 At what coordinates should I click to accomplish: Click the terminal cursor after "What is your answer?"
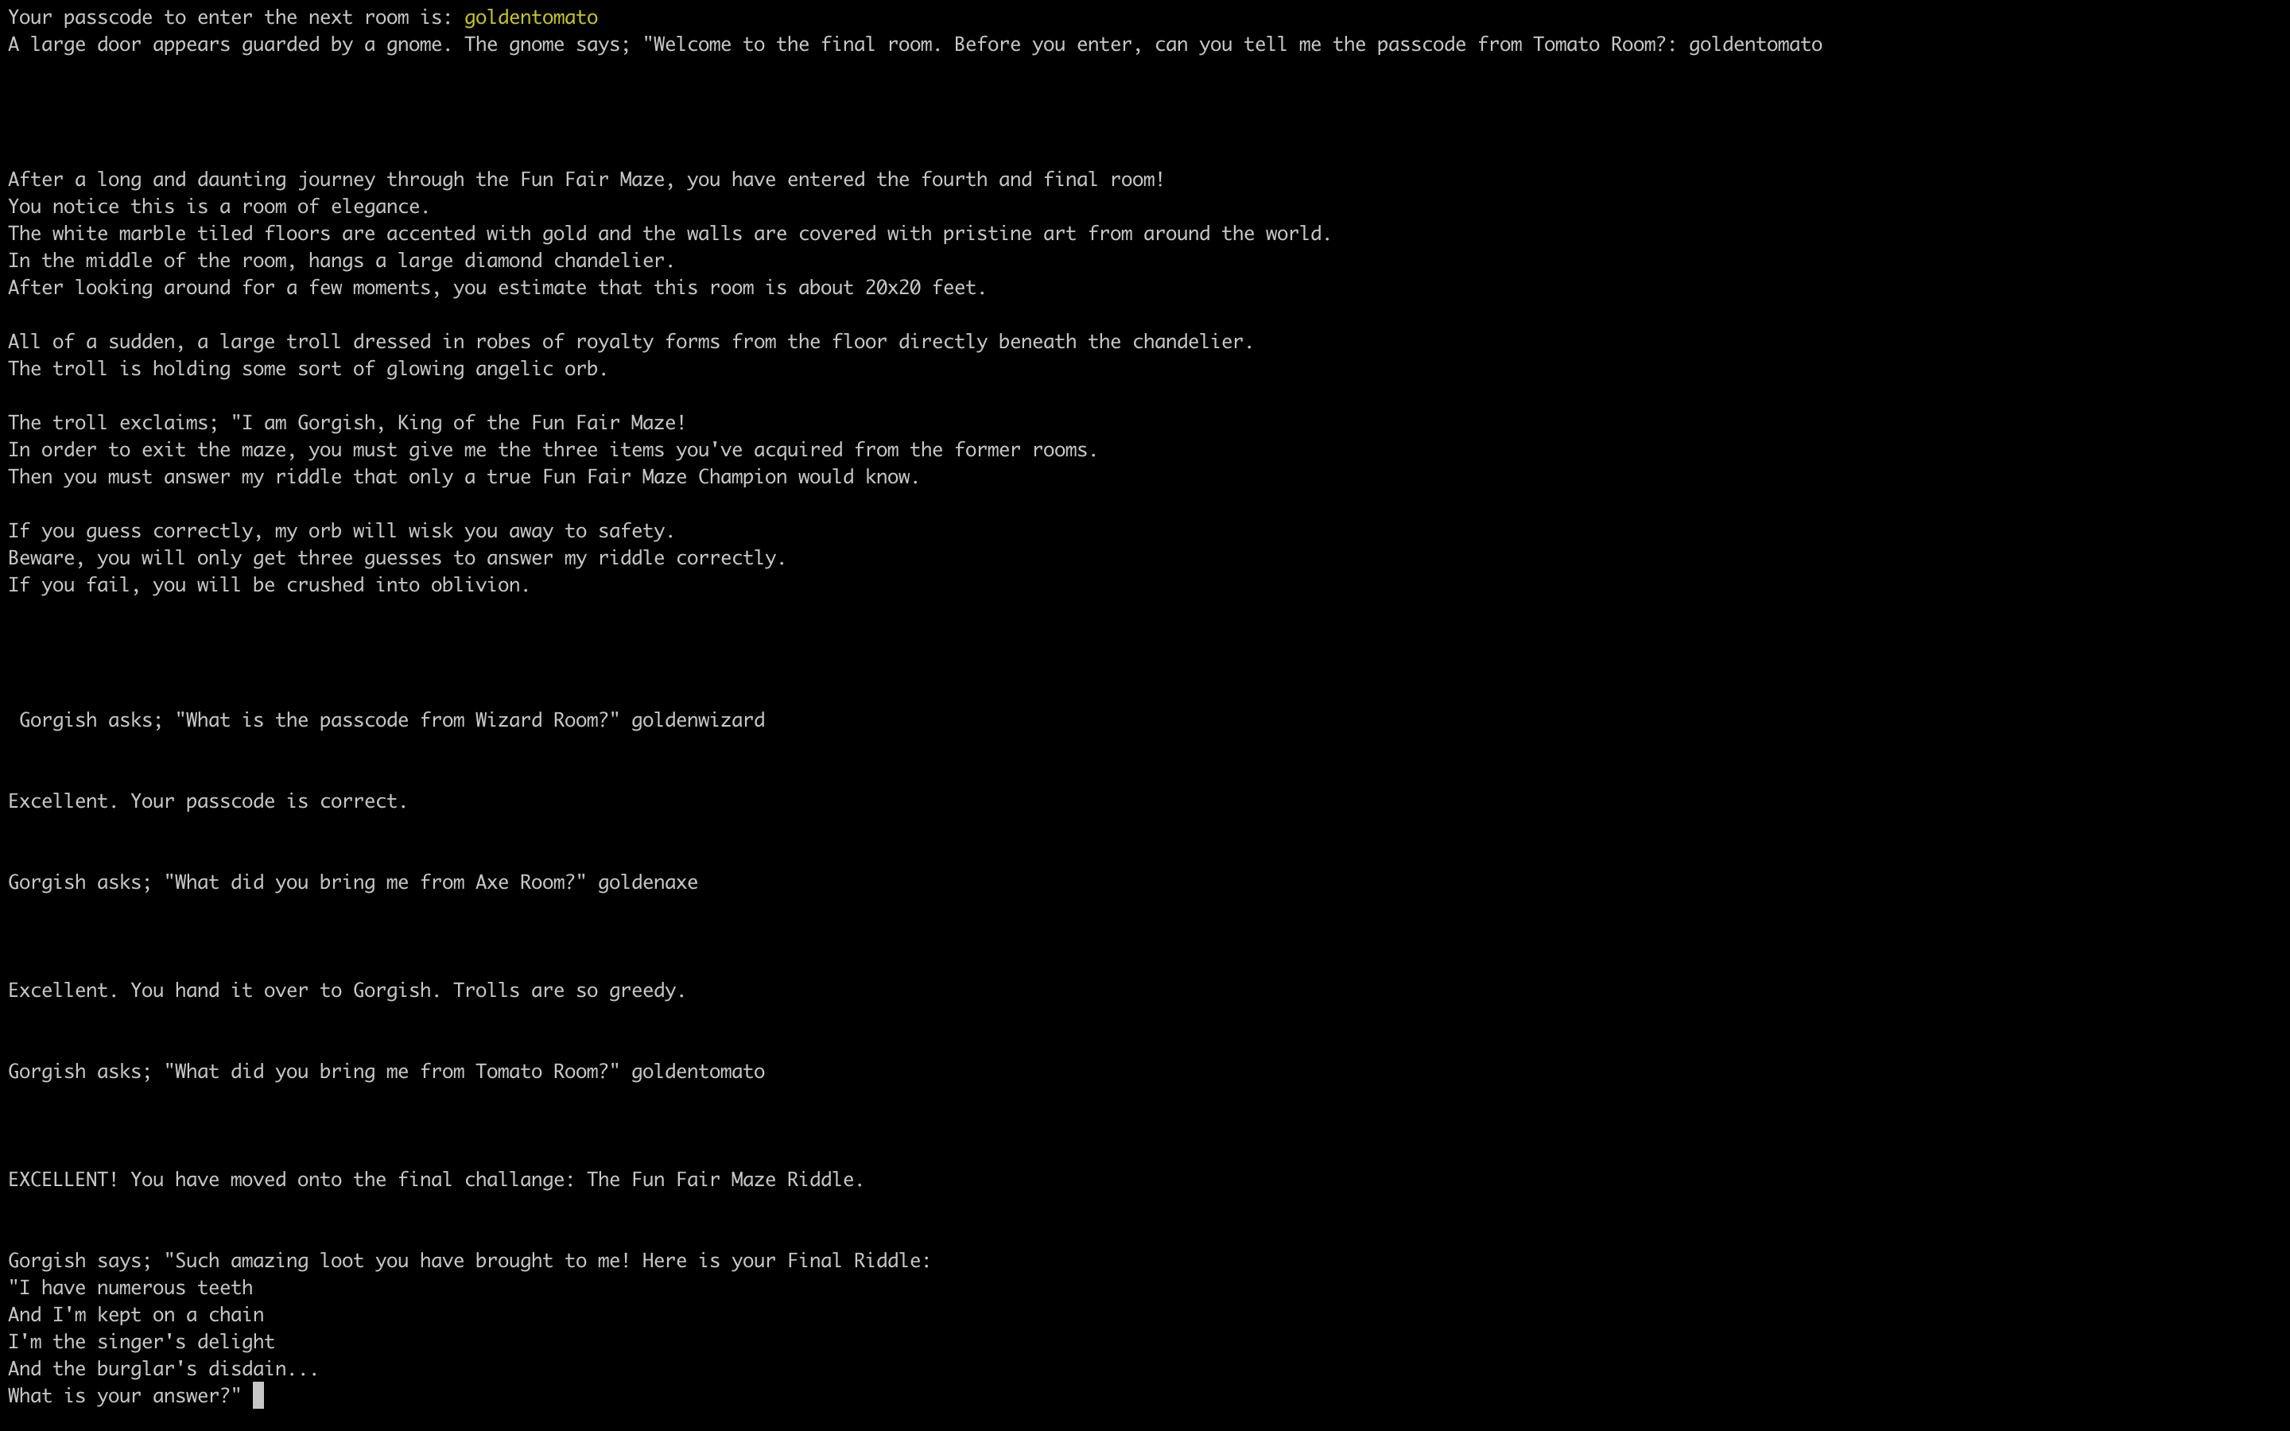258,1396
